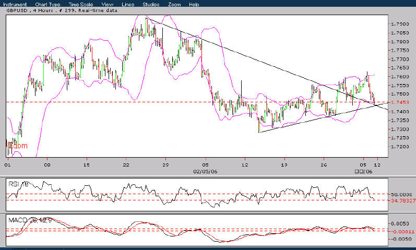The height and width of the screenshot is (250, 416).
Task: Click the MACD 26,12,9 indicator label
Action: click(30, 220)
